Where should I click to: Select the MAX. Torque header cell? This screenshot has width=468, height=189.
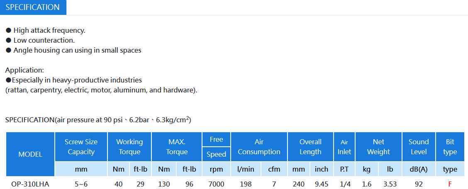pyautogui.click(x=177, y=147)
